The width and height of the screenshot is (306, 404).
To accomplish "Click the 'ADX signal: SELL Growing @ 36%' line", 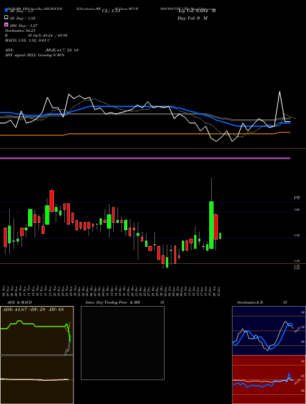I will (x=34, y=55).
